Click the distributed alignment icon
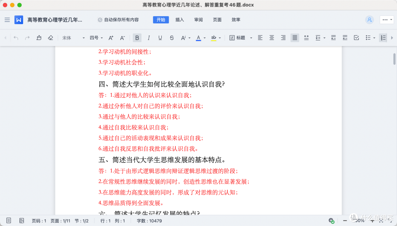The image size is (397, 226). click(306, 38)
